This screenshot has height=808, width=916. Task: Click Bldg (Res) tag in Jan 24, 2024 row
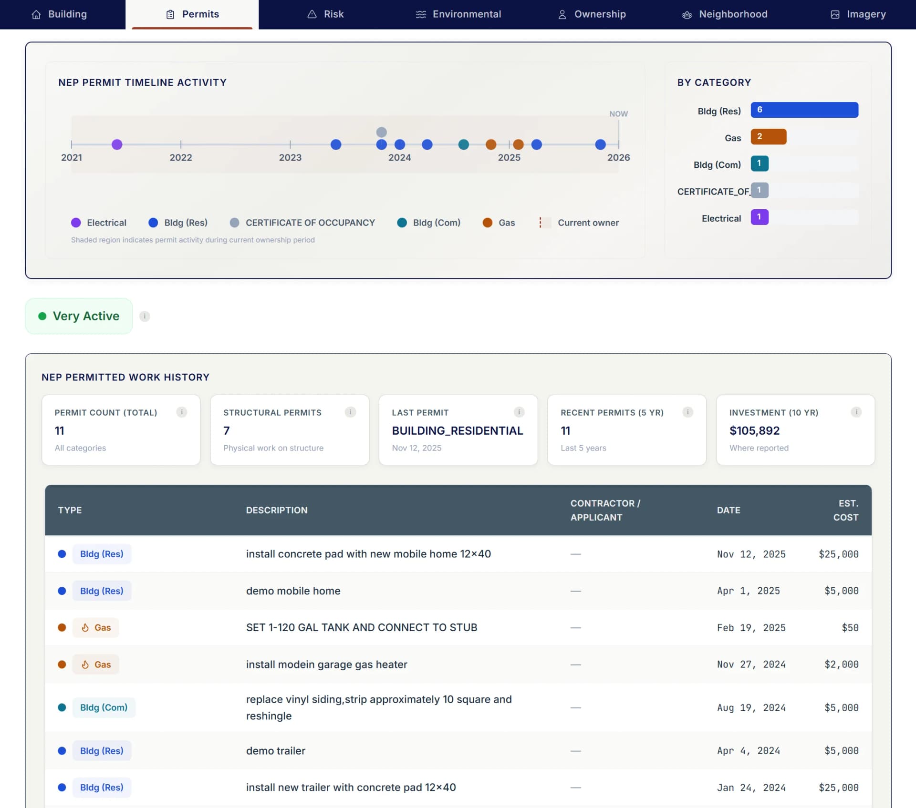(x=102, y=788)
